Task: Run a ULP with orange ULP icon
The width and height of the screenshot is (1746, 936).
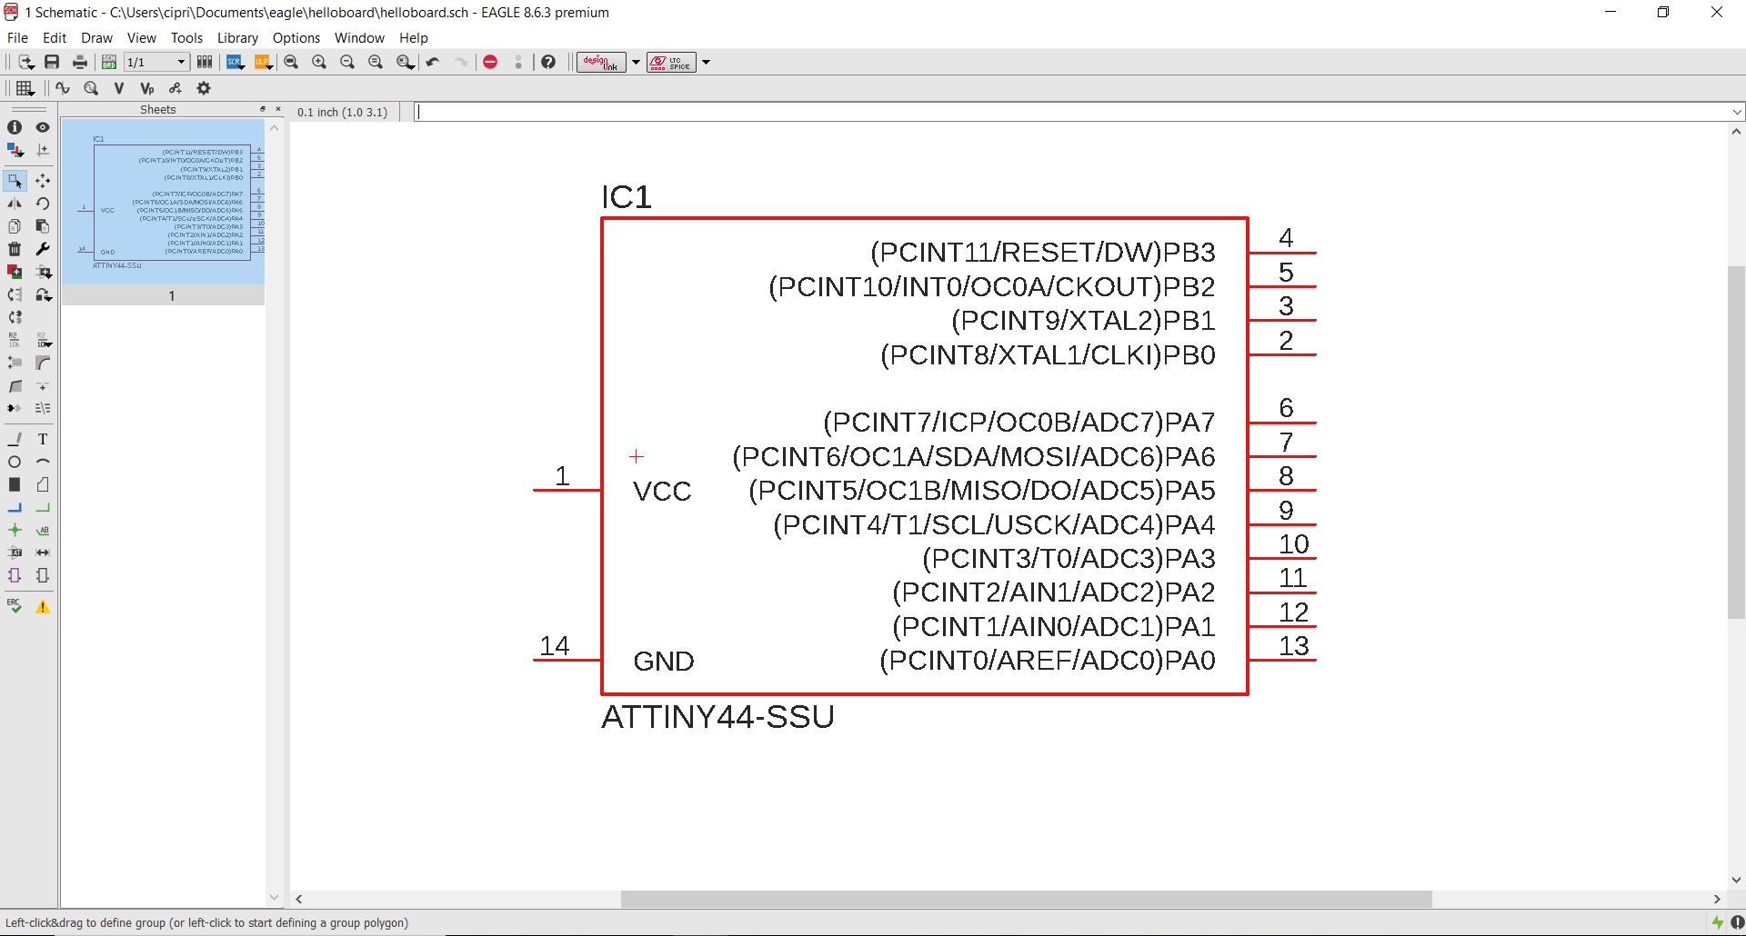Action: (x=263, y=62)
